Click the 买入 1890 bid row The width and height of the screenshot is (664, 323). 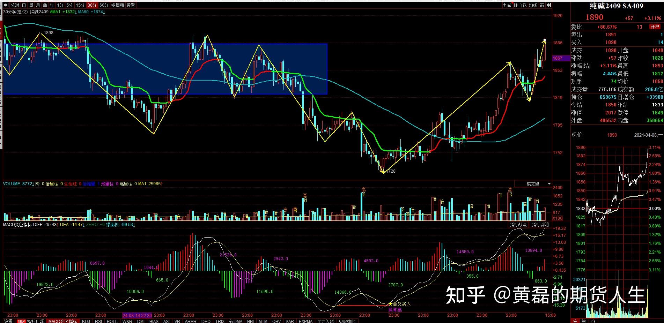click(x=617, y=42)
